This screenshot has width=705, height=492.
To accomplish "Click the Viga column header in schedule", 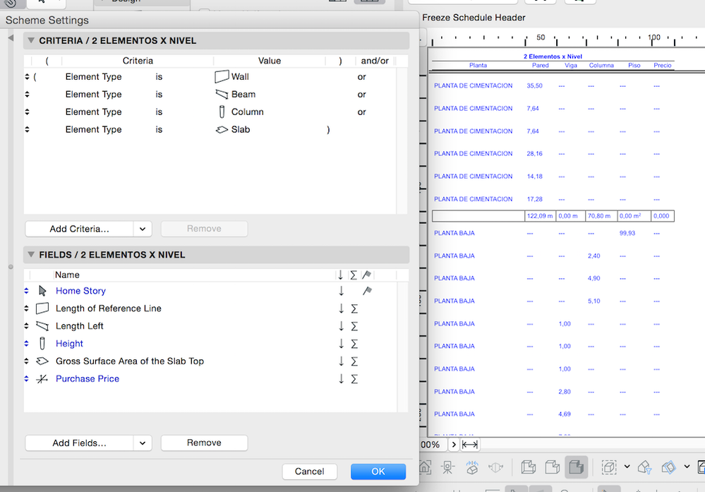I will (x=571, y=65).
